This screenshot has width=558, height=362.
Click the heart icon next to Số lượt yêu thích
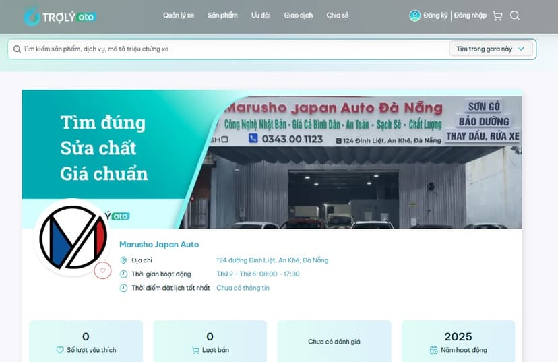point(60,351)
